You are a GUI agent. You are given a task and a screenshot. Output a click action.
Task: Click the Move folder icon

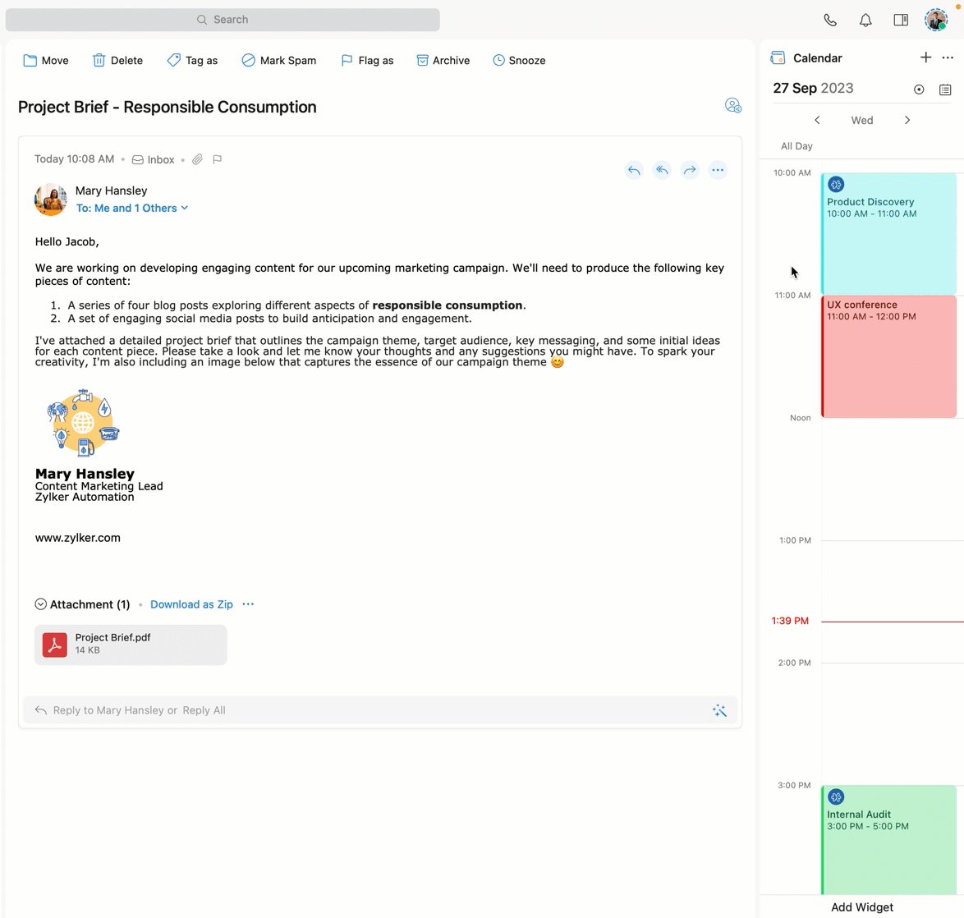30,60
